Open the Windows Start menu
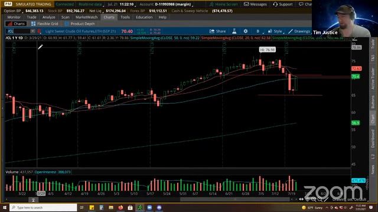 click(x=4, y=207)
